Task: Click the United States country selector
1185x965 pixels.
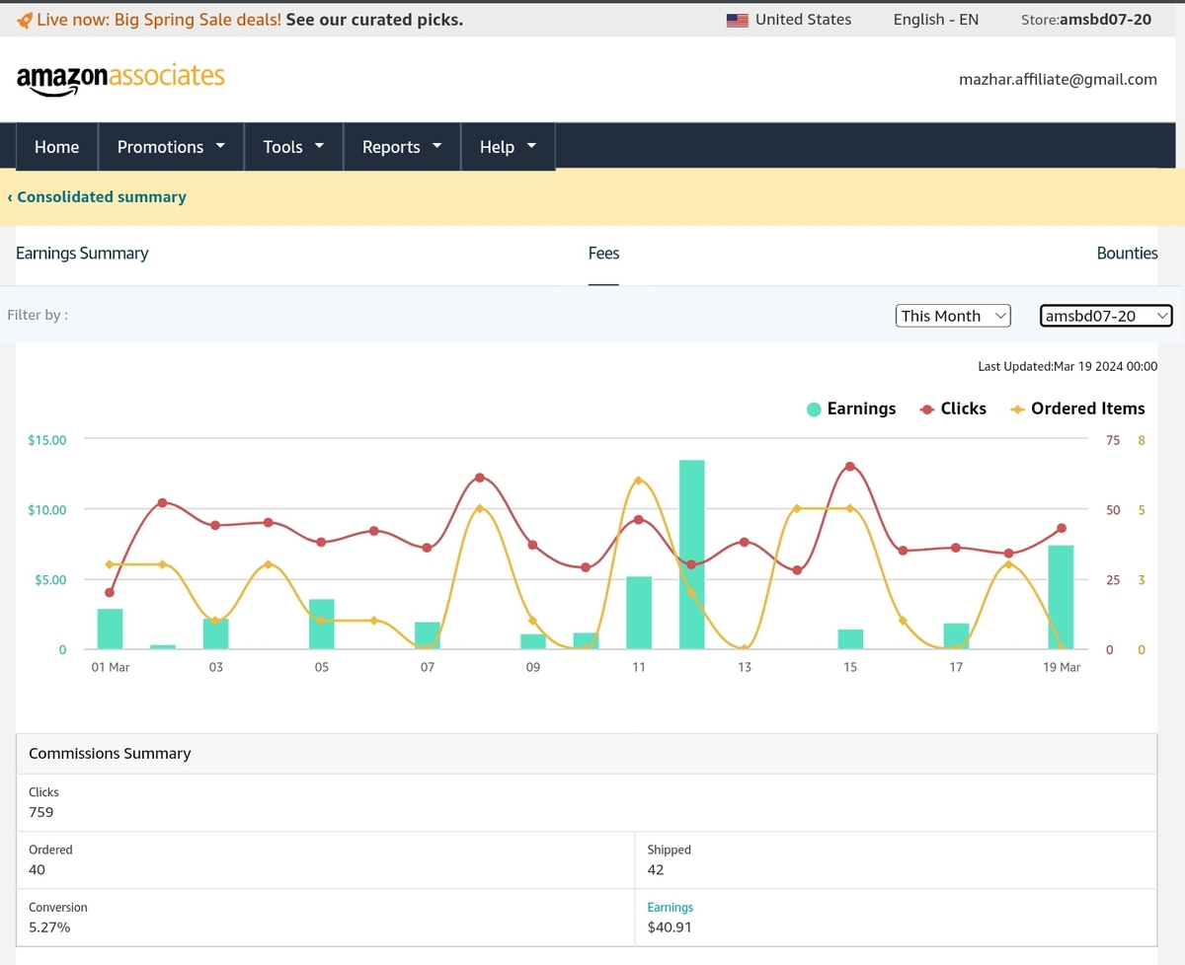Action: pyautogui.click(x=788, y=20)
